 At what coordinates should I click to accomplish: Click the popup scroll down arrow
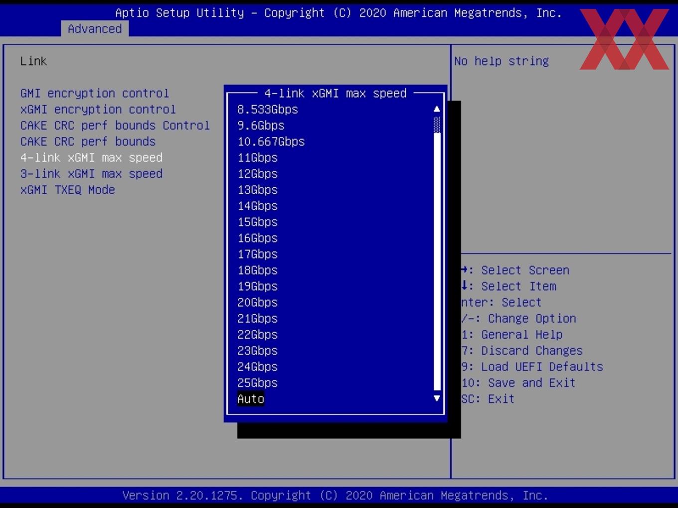tap(437, 398)
